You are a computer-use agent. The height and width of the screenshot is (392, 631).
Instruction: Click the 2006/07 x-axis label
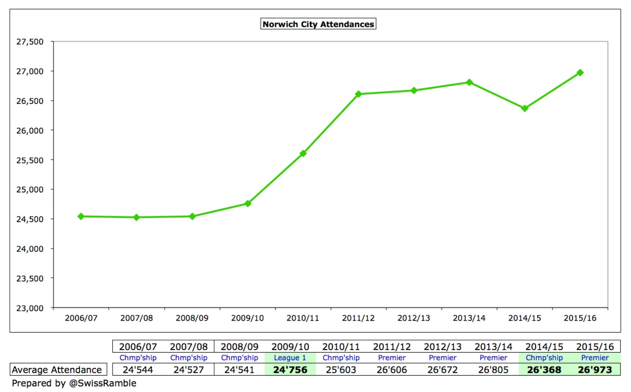[81, 318]
